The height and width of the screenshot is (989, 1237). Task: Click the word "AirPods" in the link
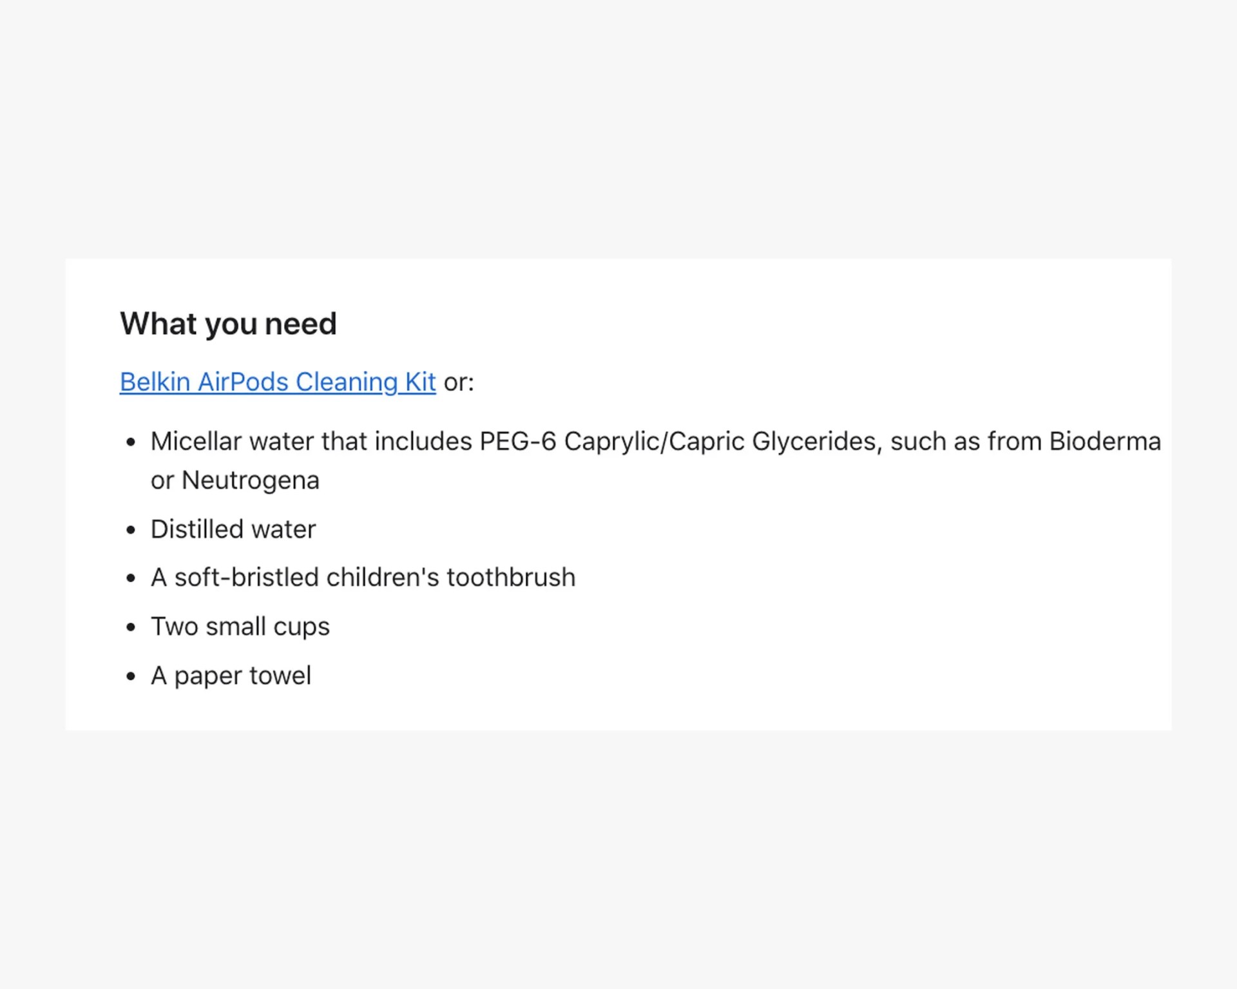coord(243,382)
